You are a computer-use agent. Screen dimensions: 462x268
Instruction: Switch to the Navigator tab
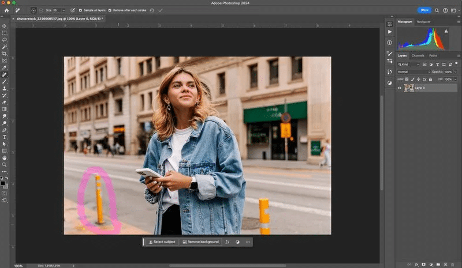click(x=423, y=21)
